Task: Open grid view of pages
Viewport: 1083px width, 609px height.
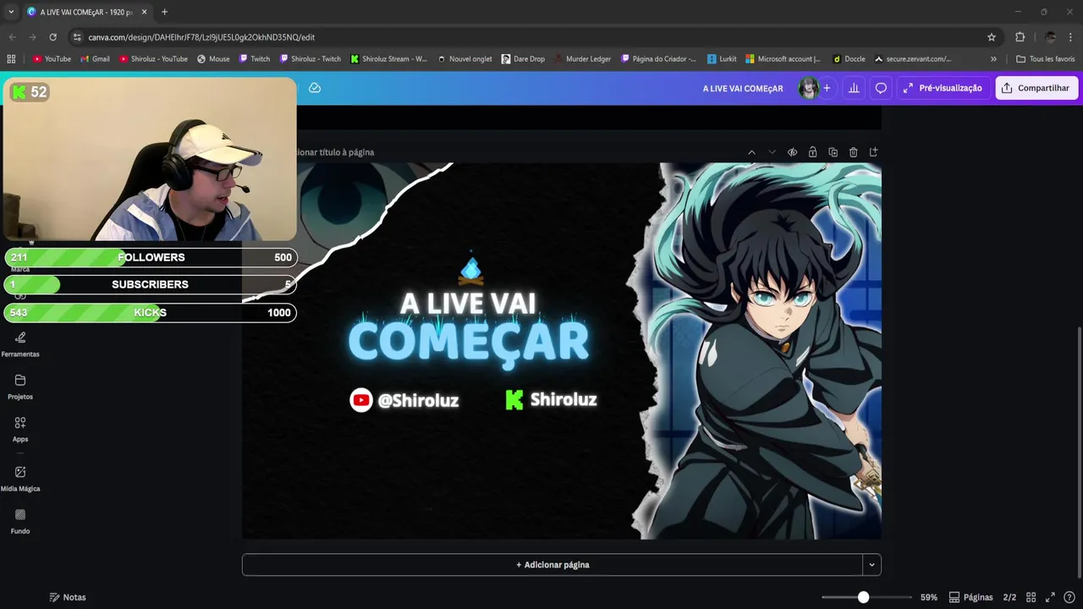Action: point(1031,597)
